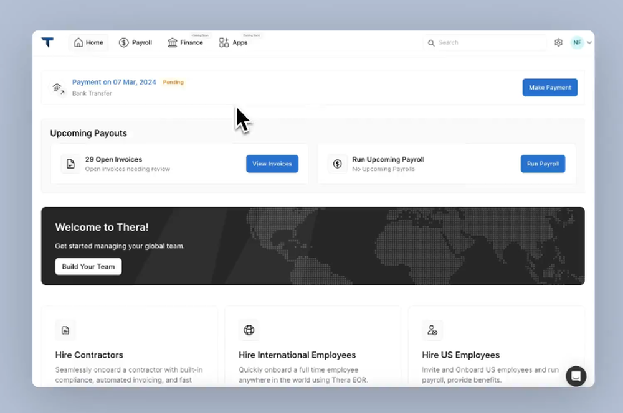Click the payroll dollar icon in Upcoming Payouts

337,164
